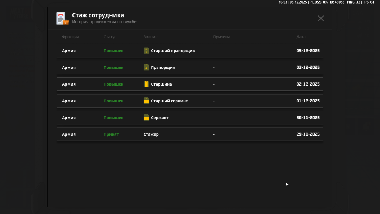Click the Старшина rank insignia icon
The image size is (380, 214).
(x=146, y=84)
